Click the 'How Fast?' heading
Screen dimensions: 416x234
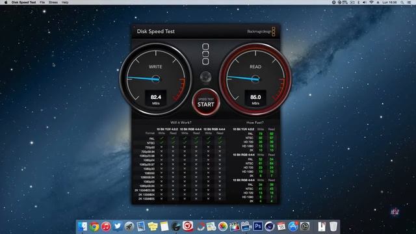255,123
